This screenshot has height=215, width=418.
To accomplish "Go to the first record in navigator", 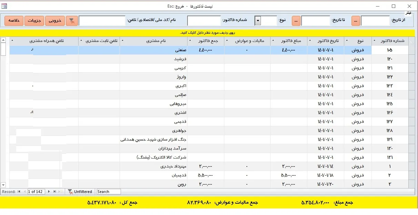I will (19, 192).
